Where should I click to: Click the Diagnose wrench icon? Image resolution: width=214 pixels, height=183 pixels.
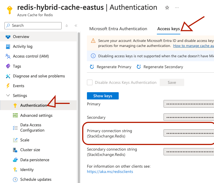click(8, 76)
